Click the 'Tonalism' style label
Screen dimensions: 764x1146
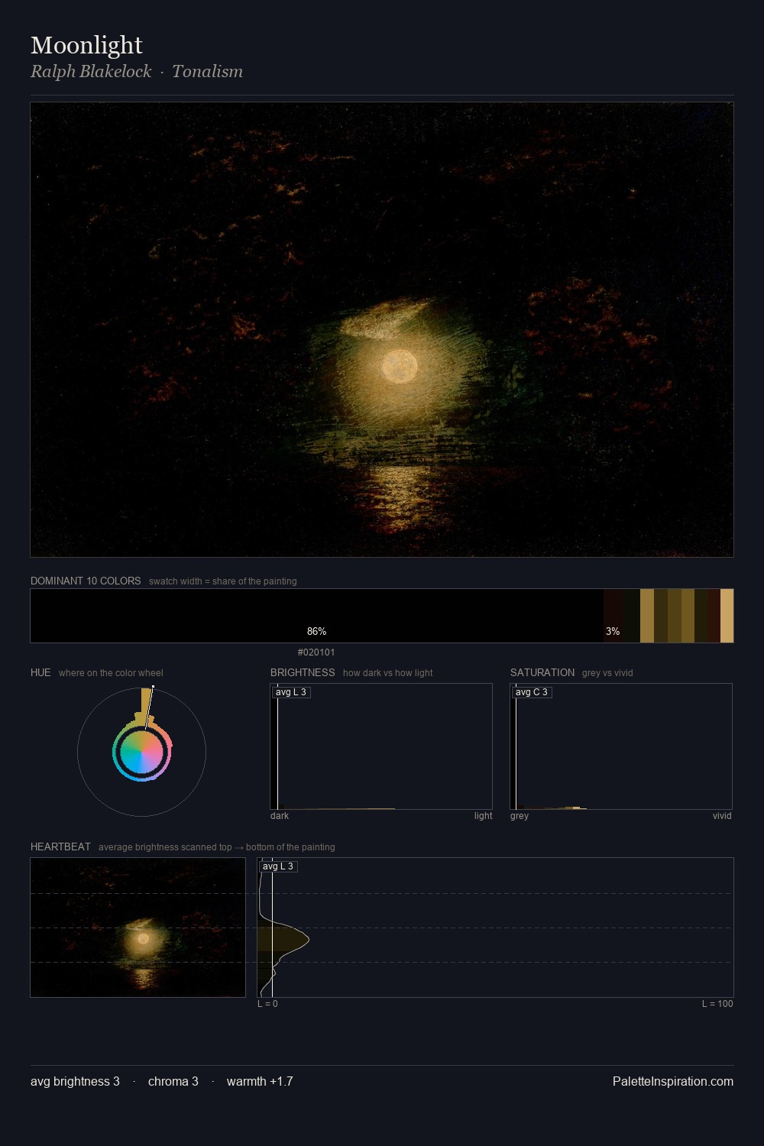(x=207, y=71)
